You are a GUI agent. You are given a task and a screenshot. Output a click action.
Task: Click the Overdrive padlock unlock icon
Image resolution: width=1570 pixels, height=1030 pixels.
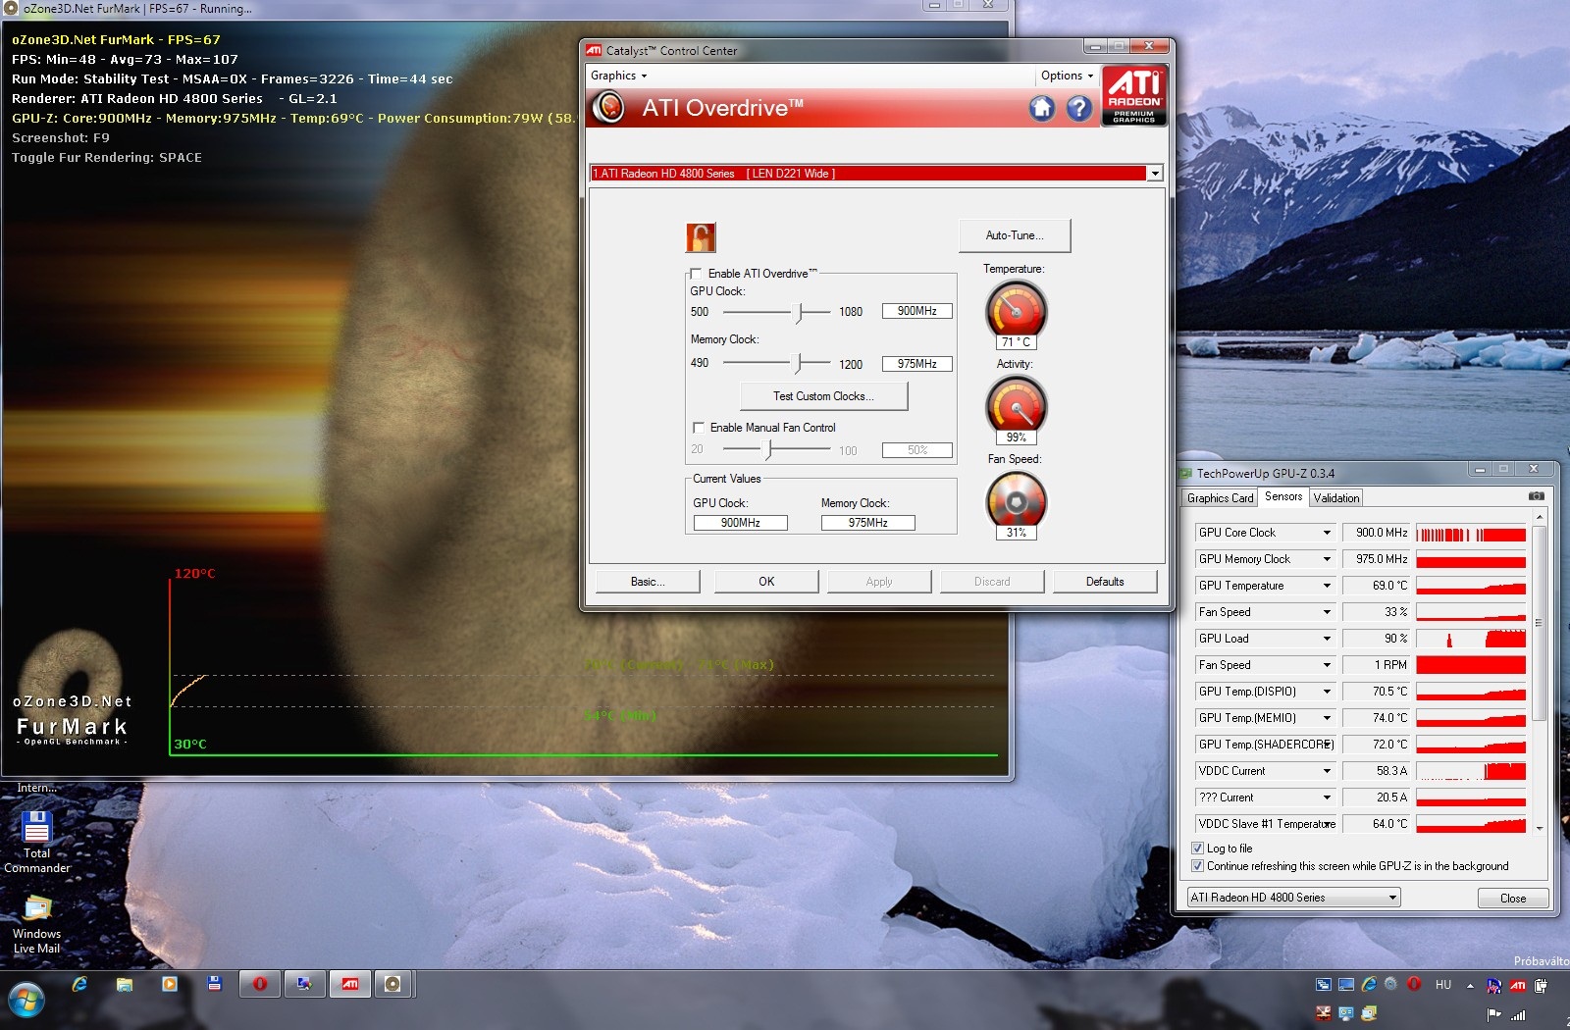[701, 237]
